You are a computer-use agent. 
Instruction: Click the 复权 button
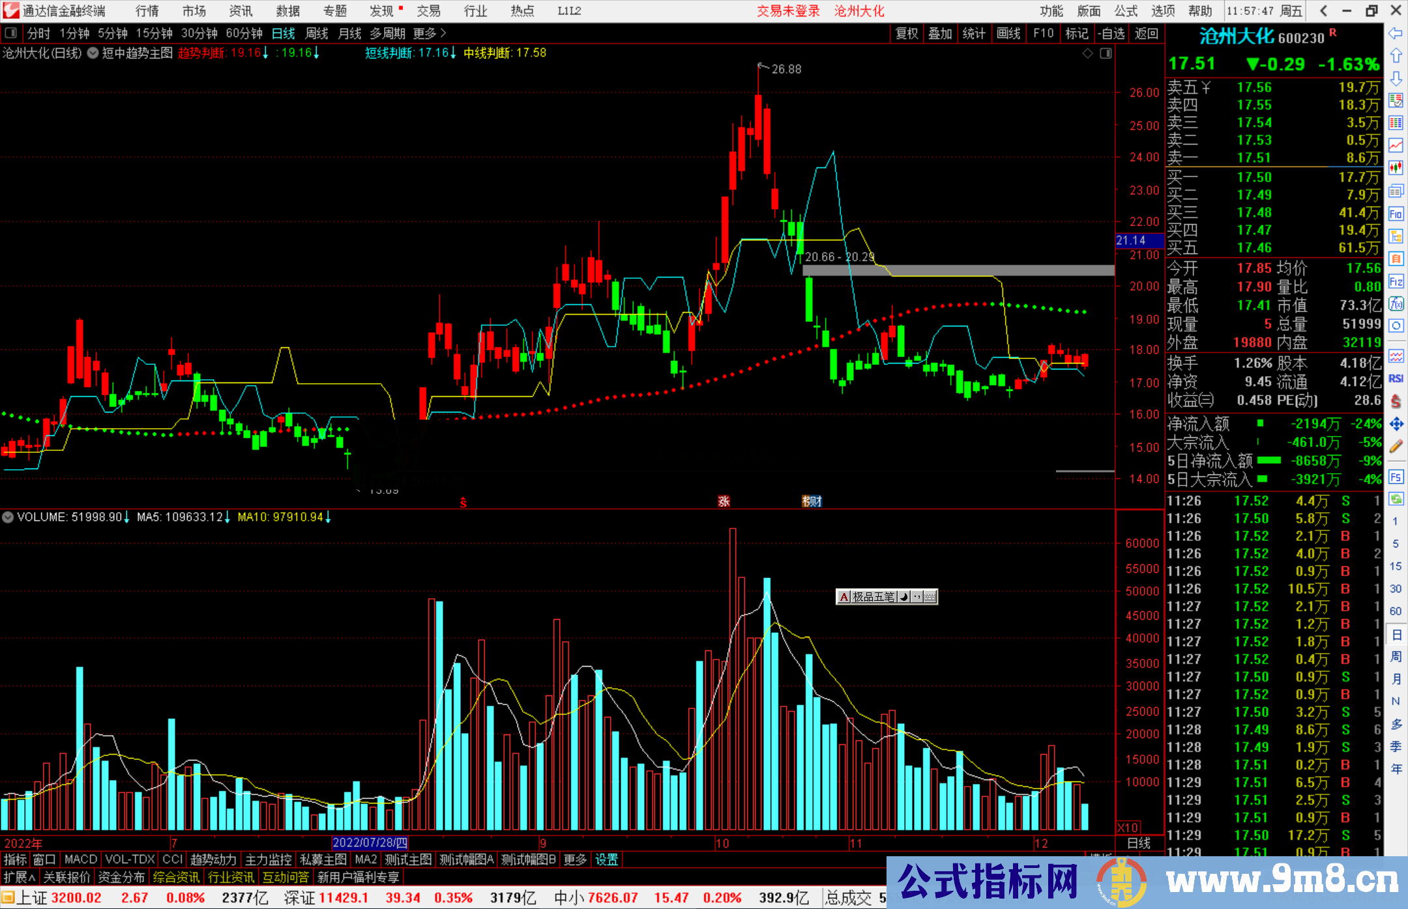(x=906, y=33)
